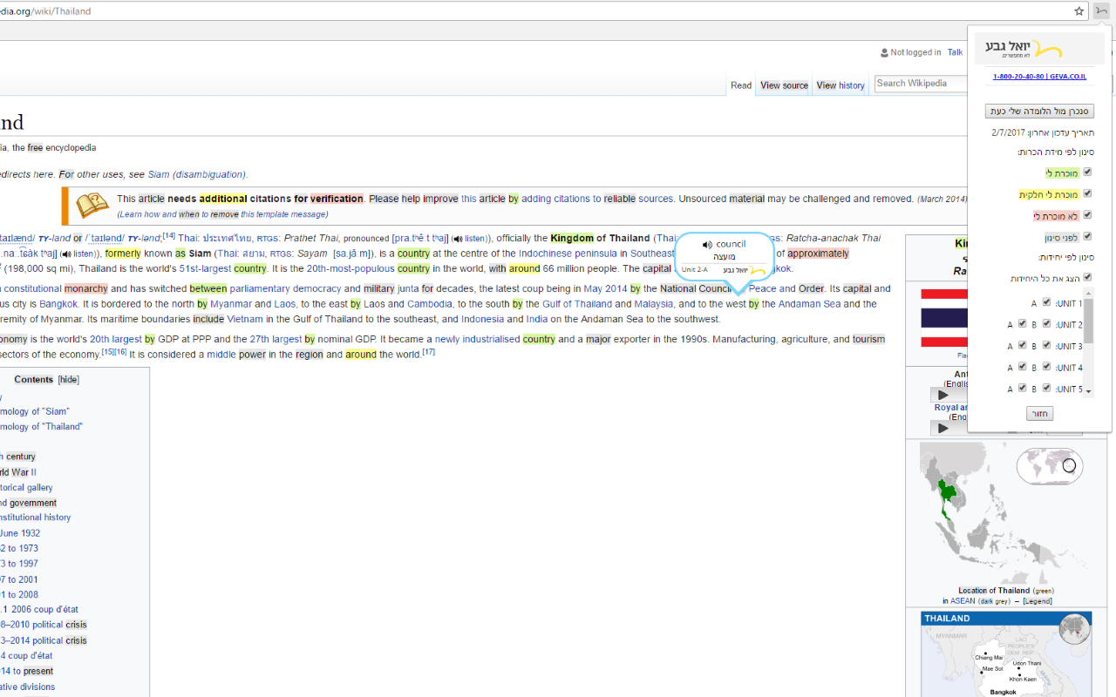This screenshot has width=1116, height=697.
Task: Click the speaker icon beside first 'listen'
Action: [456, 239]
